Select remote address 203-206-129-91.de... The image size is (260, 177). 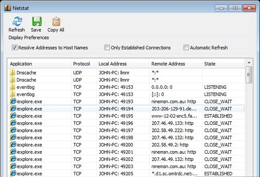174,109
